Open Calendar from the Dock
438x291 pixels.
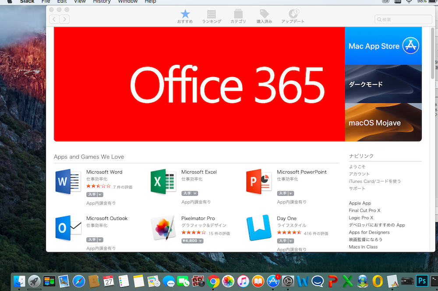pyautogui.click(x=109, y=281)
